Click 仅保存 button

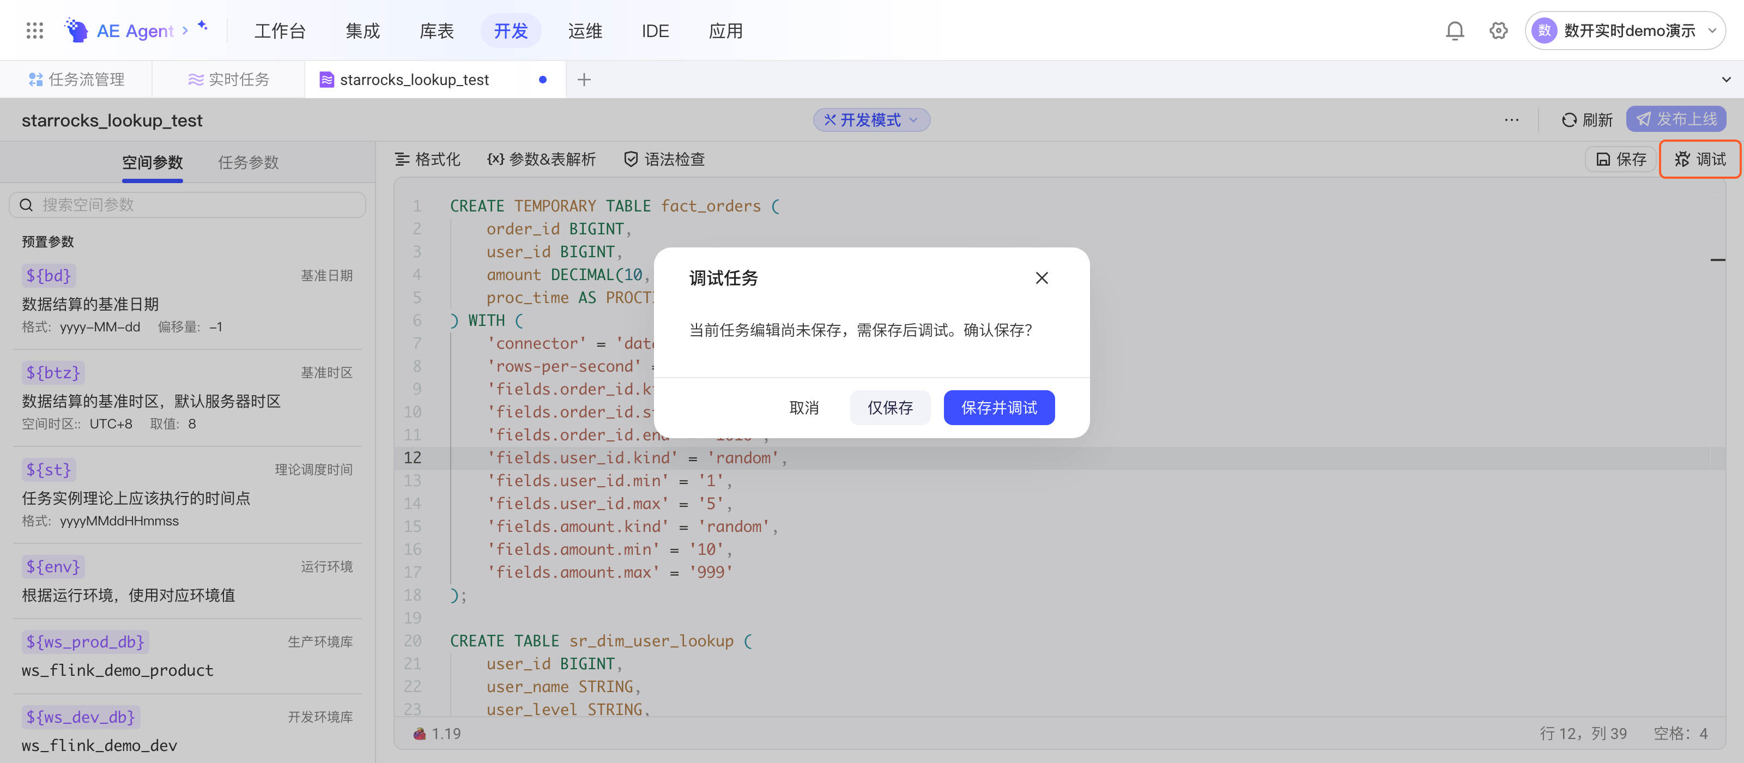click(889, 408)
